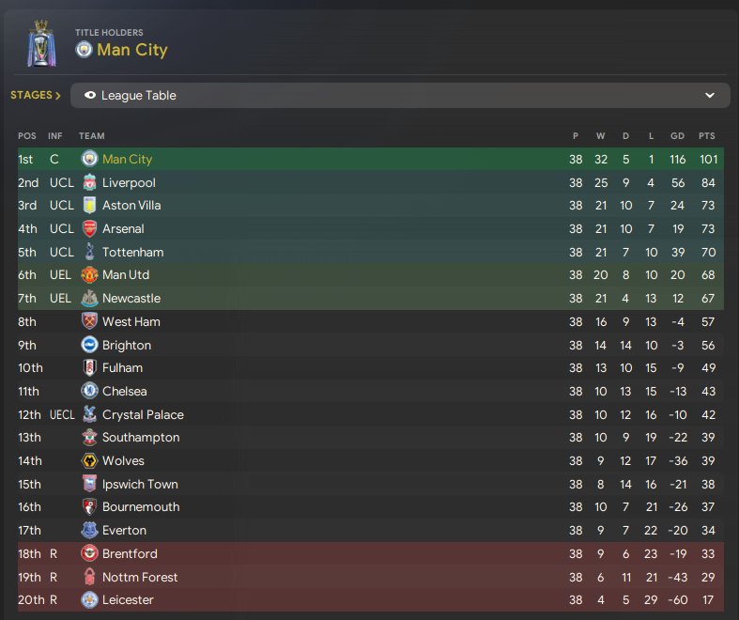Click the Arsenal club crest
739x620 pixels.
89,228
